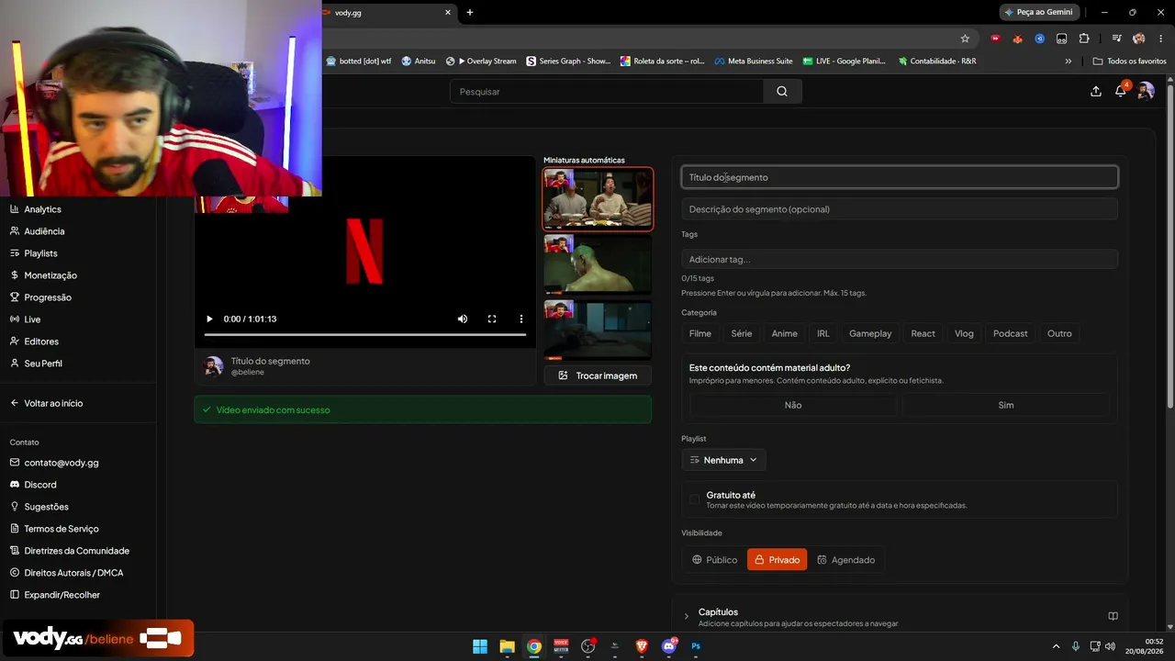
Task: Open the Chrome three-dot menu
Action: pos(1160,39)
